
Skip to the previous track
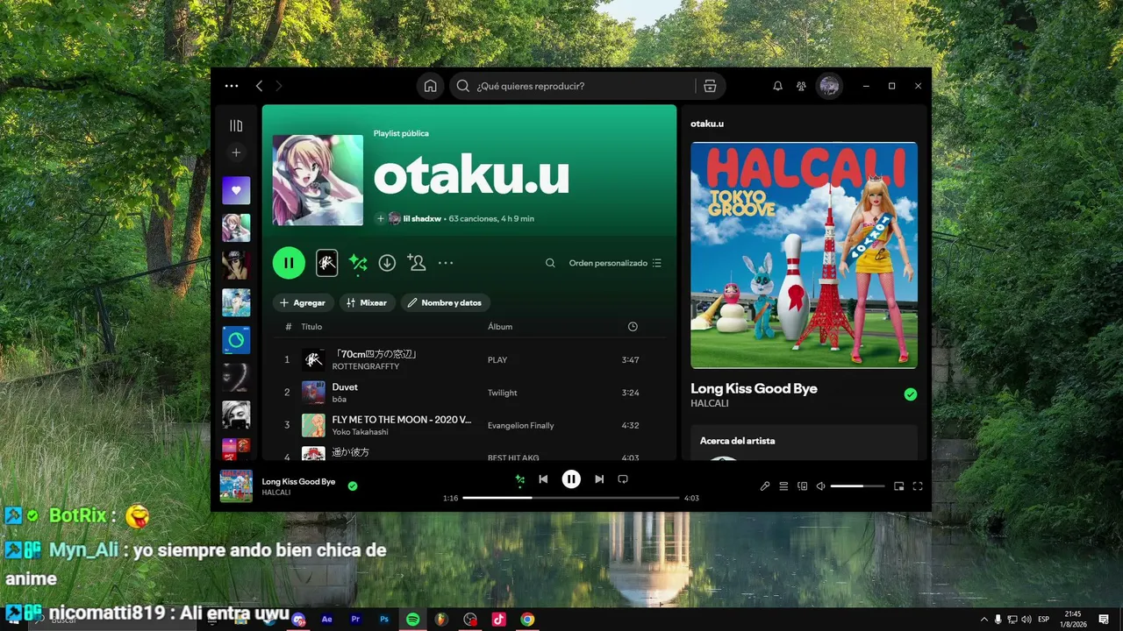(543, 479)
